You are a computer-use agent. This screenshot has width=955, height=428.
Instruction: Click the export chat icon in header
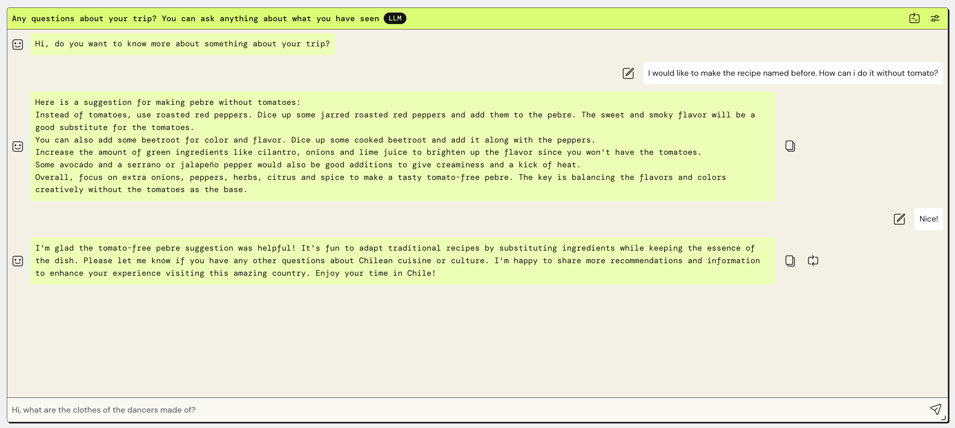pyautogui.click(x=914, y=18)
